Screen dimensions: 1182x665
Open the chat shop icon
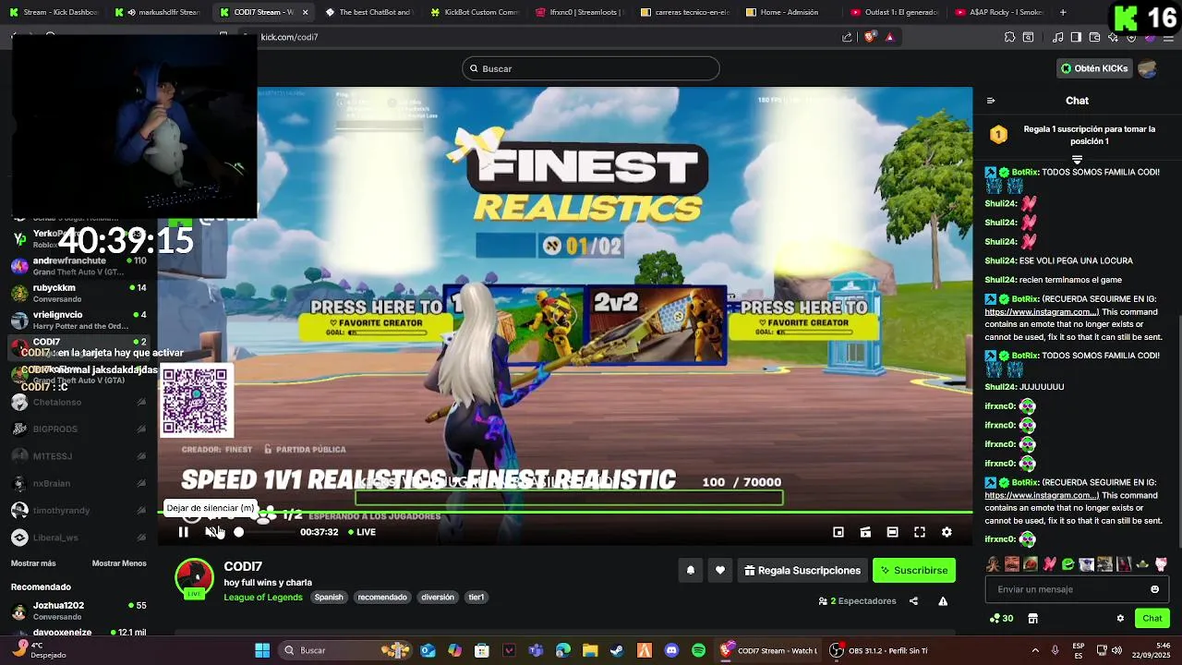pos(1033,619)
